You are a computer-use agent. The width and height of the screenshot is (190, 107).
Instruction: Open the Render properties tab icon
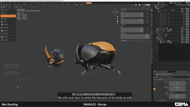coord(154,77)
